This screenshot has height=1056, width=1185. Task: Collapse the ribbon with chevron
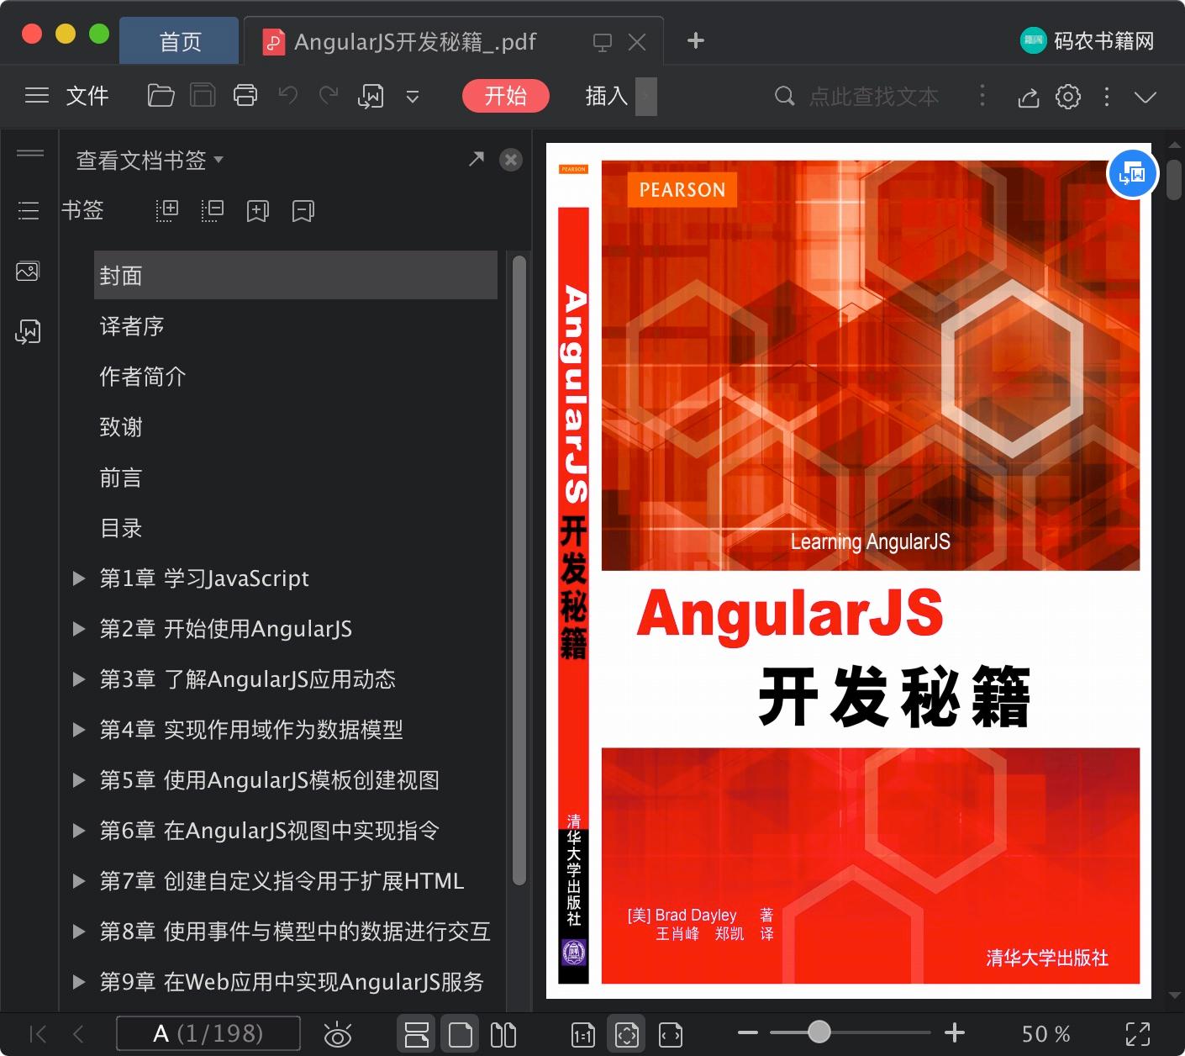click(1145, 97)
